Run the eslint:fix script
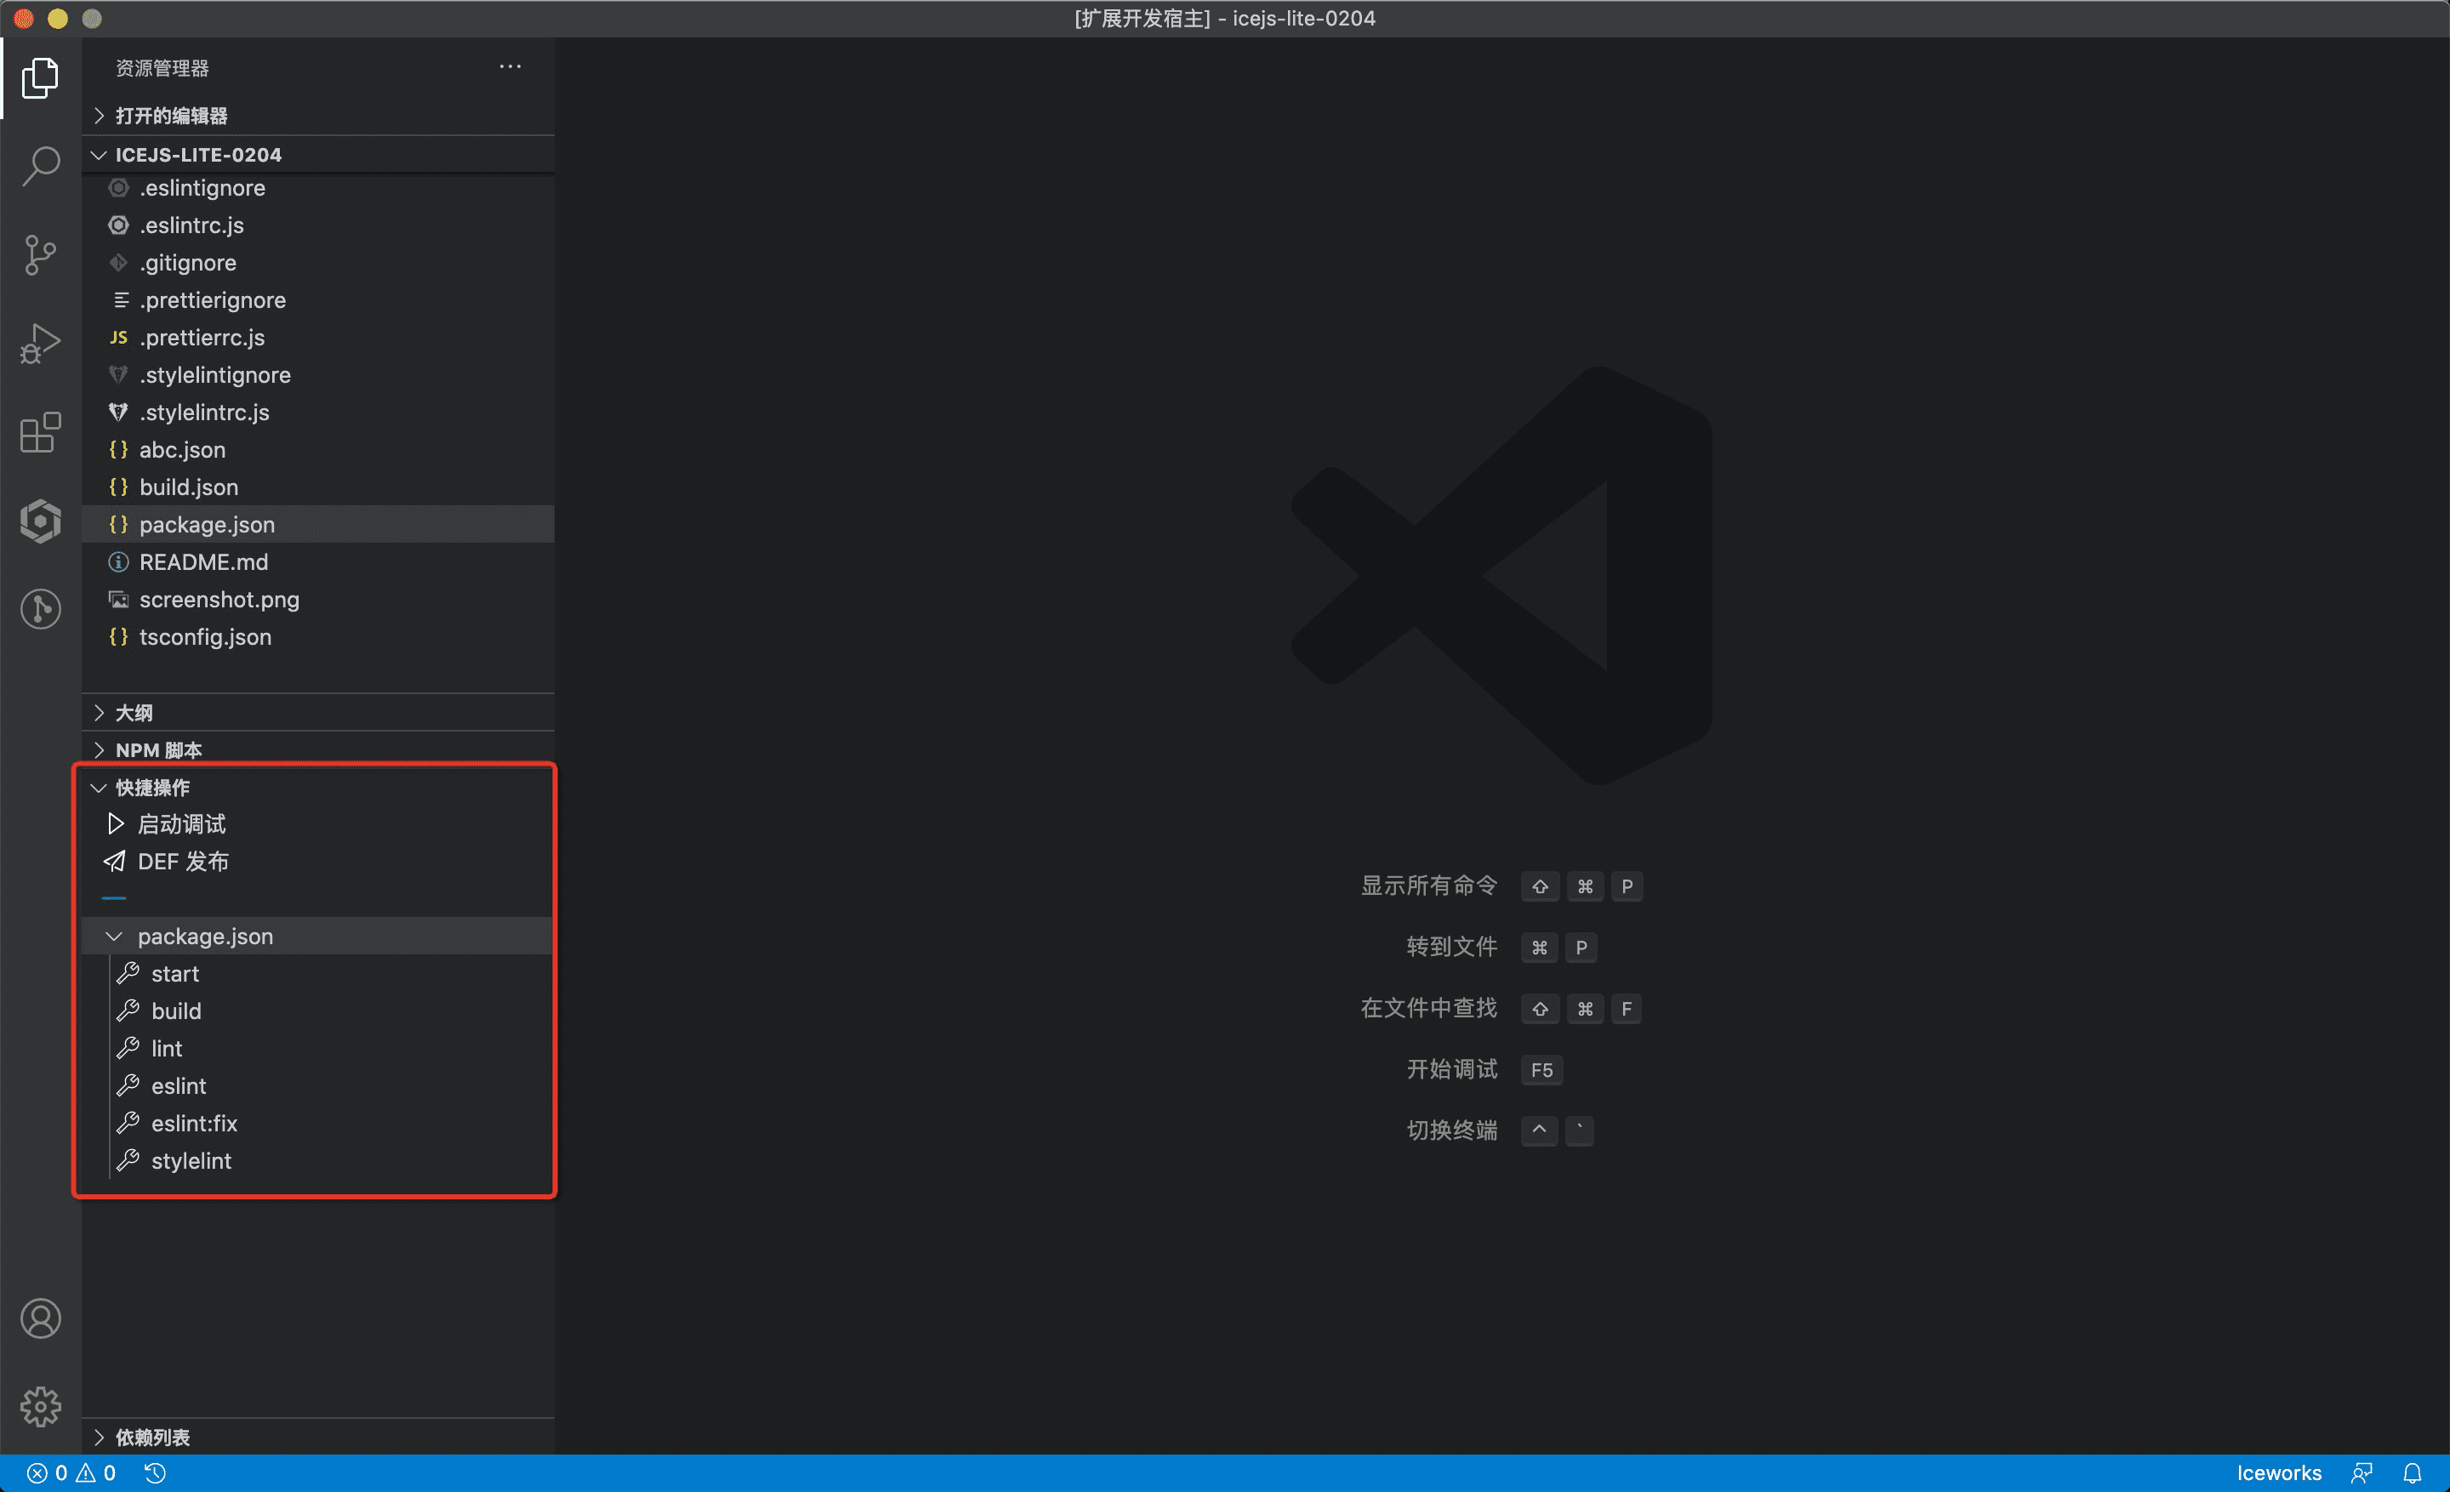 coord(194,1122)
